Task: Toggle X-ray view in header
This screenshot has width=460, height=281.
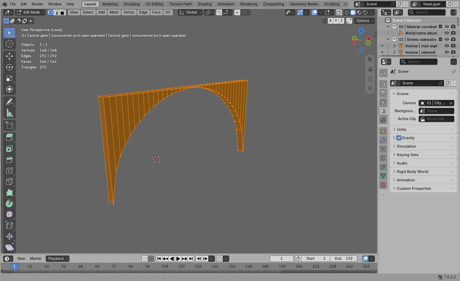Action: coord(339,12)
